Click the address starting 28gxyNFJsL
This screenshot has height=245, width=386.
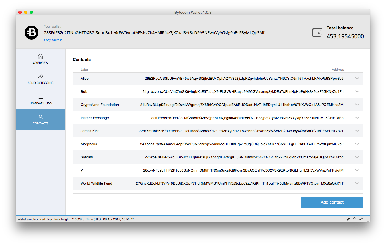243,170
